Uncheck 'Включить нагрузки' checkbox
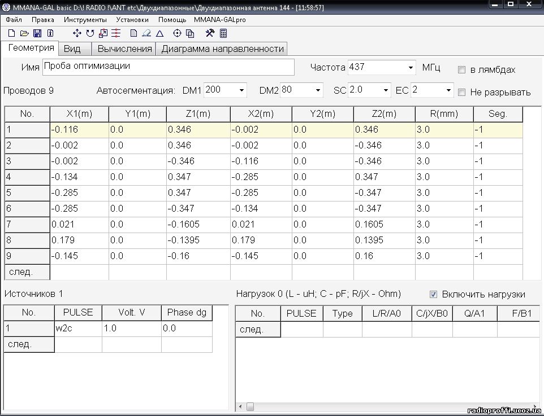 click(x=433, y=294)
